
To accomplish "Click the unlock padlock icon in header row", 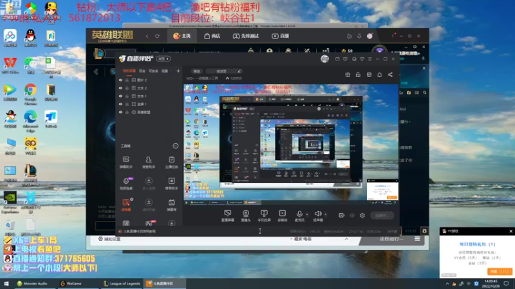I will coord(358,74).
